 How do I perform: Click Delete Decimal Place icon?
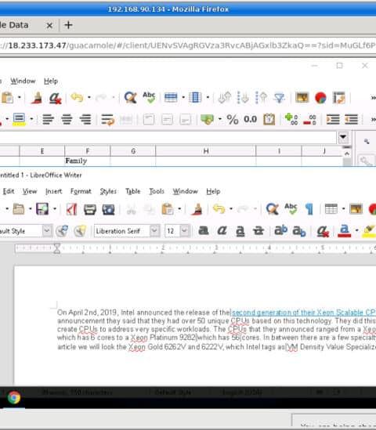tap(309, 120)
